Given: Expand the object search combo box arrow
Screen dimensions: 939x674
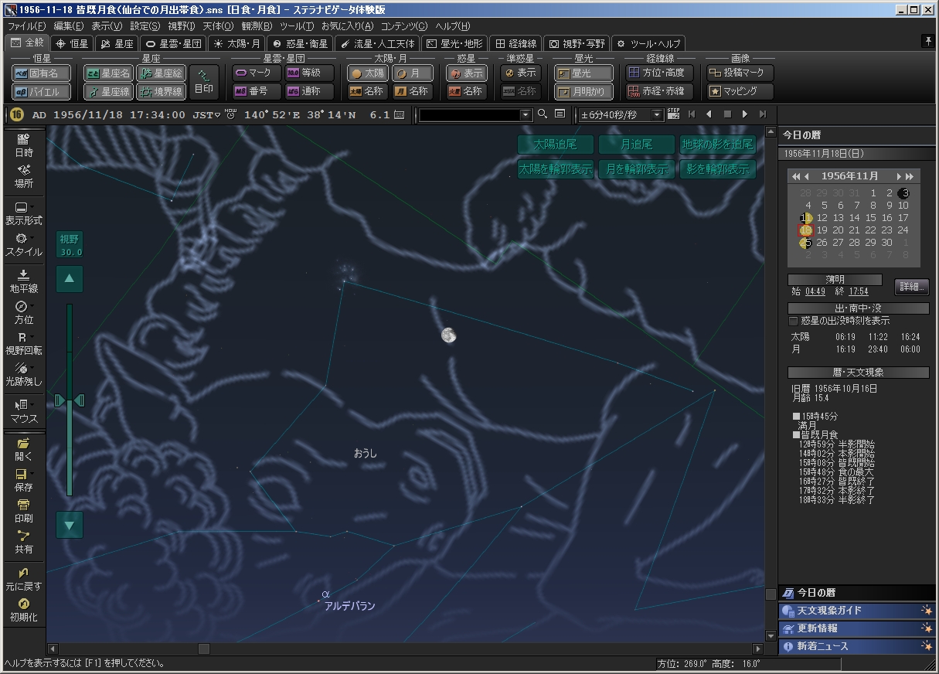Looking at the screenshot, I should coord(526,115).
